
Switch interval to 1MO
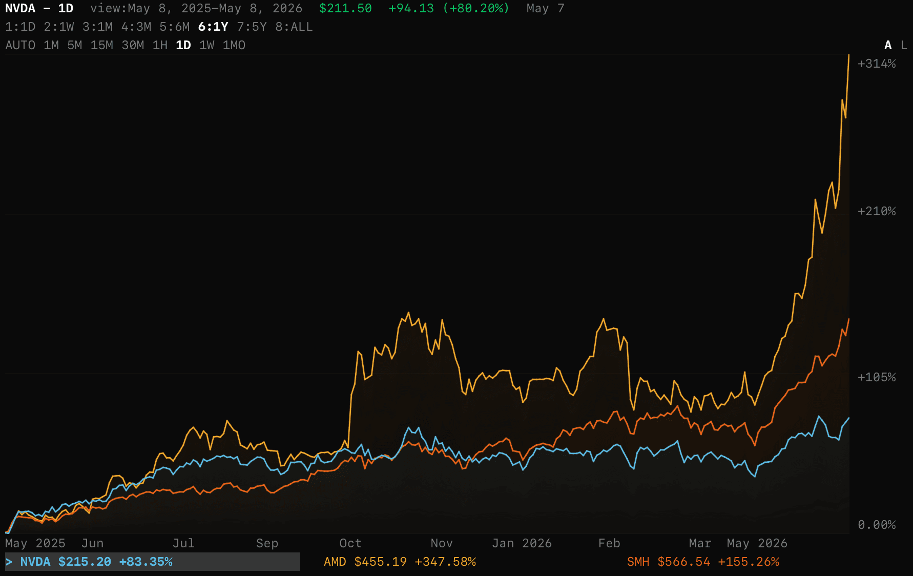[x=234, y=45]
